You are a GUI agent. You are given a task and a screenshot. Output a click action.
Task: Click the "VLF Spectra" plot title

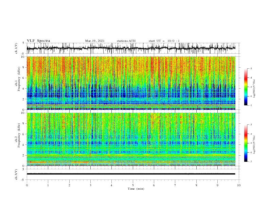[38, 41]
